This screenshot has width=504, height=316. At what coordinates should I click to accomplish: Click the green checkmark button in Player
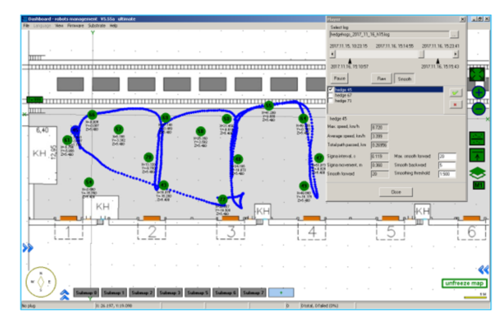tap(456, 93)
